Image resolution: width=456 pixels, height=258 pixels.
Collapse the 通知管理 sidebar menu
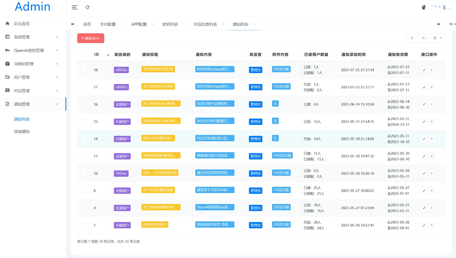coord(33,104)
